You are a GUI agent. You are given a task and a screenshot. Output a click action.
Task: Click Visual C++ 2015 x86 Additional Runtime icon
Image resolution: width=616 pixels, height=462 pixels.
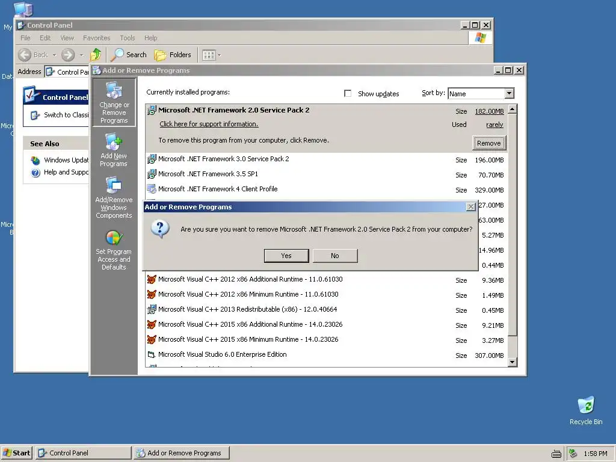click(x=152, y=324)
